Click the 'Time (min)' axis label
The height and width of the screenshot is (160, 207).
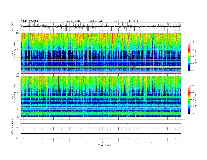pyautogui.click(x=105, y=145)
